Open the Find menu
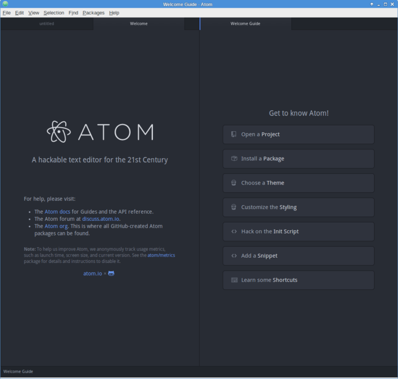The width and height of the screenshot is (398, 379). pyautogui.click(x=74, y=12)
